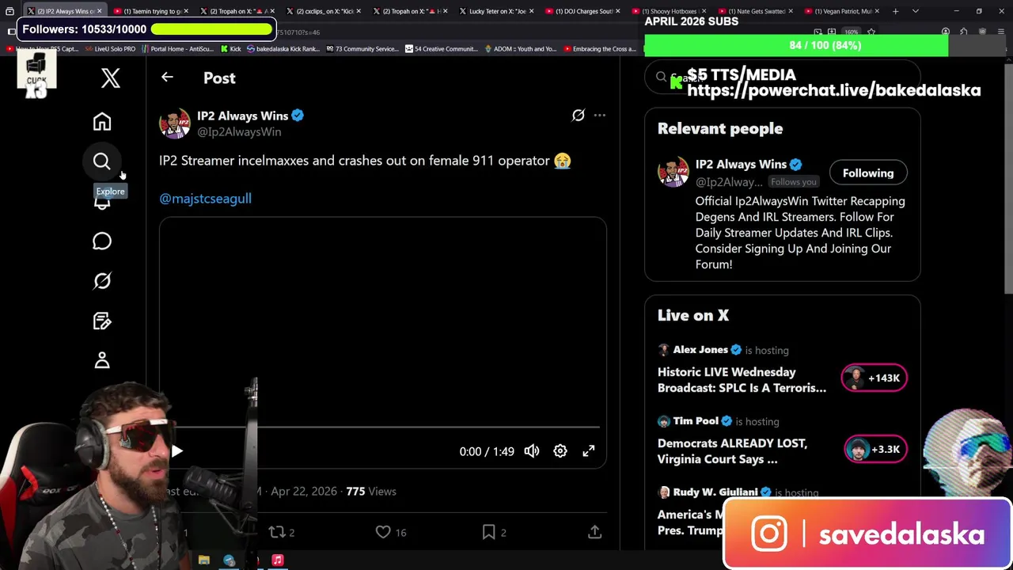Click Following button for IP2 Always Wins
The width and height of the screenshot is (1013, 570).
tap(868, 173)
